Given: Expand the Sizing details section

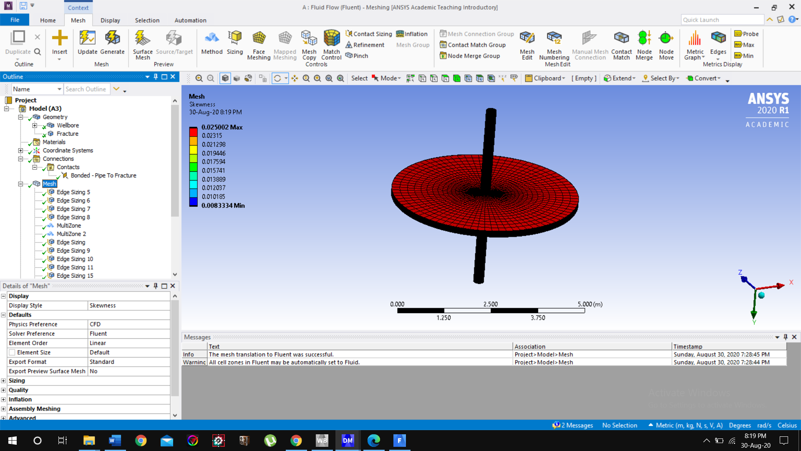Looking at the screenshot, I should (3, 381).
